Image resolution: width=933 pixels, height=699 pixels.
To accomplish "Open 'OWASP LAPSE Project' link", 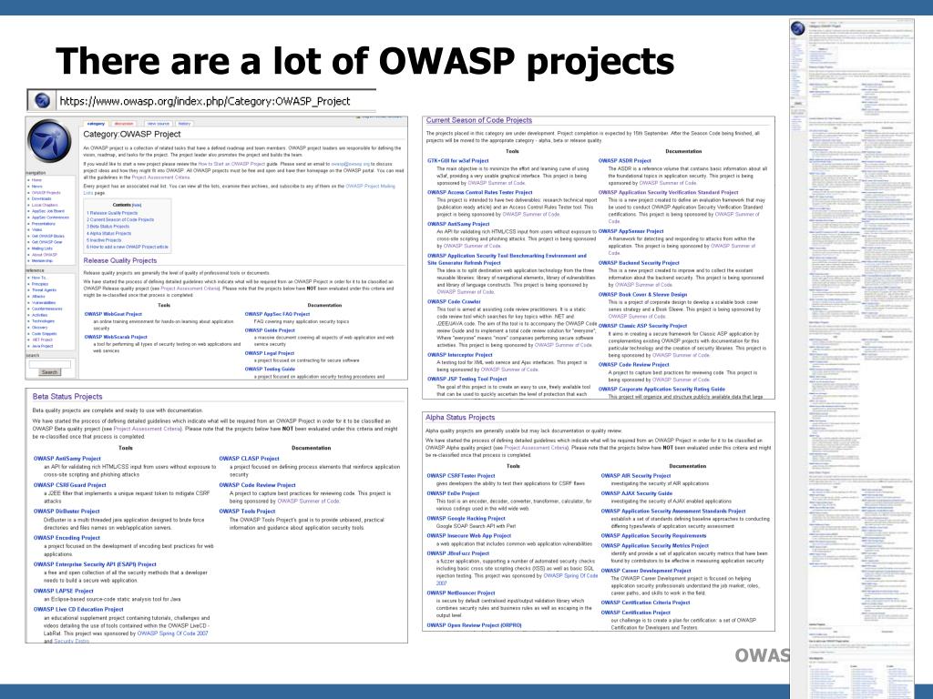I will point(63,591).
